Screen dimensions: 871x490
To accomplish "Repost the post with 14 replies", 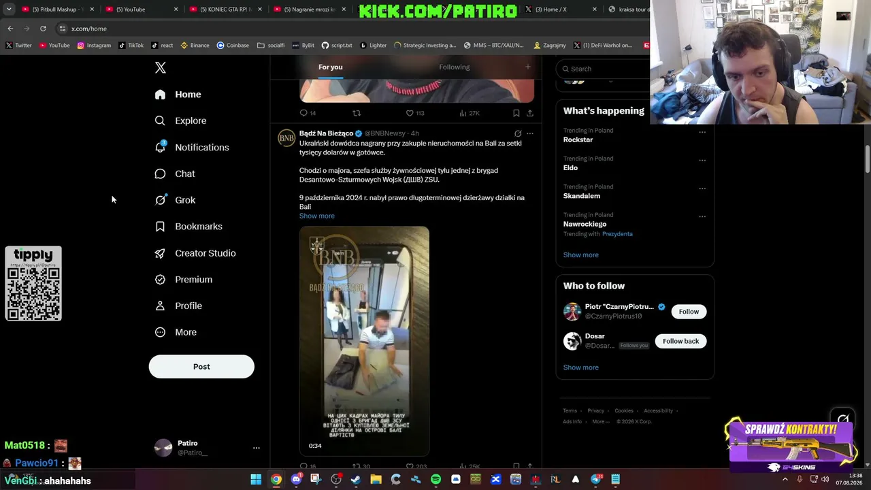I will pos(356,113).
